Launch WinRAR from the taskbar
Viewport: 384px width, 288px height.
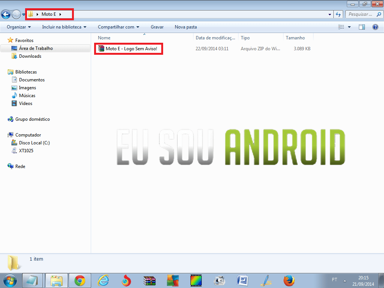(150, 280)
